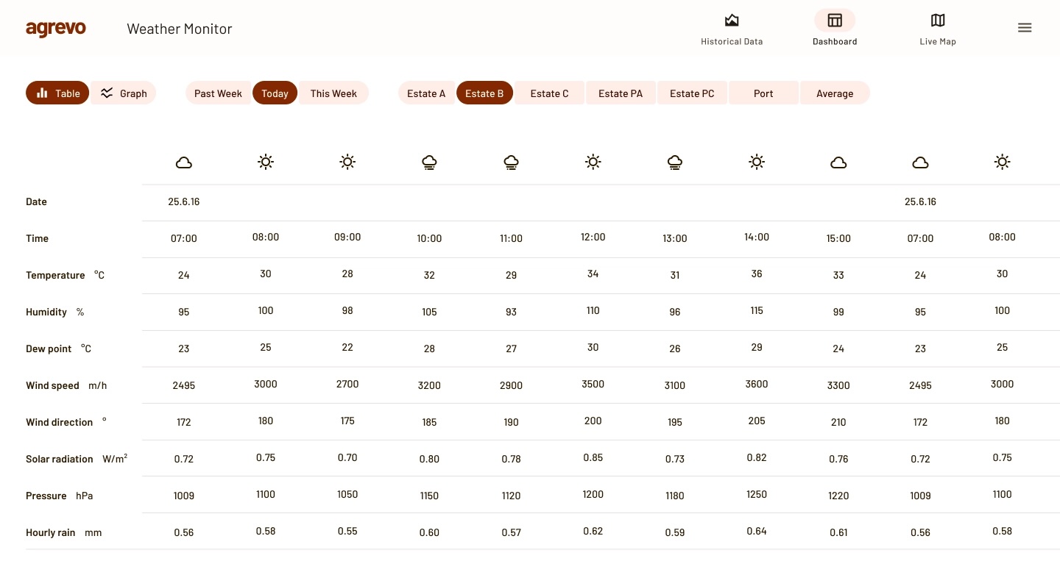The height and width of the screenshot is (586, 1060).
Task: Click the agrevo logo
Action: pyautogui.click(x=56, y=29)
